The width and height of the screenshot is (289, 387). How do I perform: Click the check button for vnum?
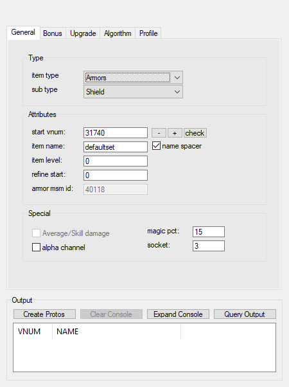pos(195,133)
